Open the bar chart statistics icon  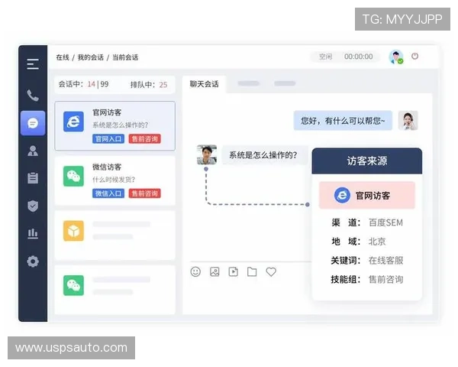(33, 233)
